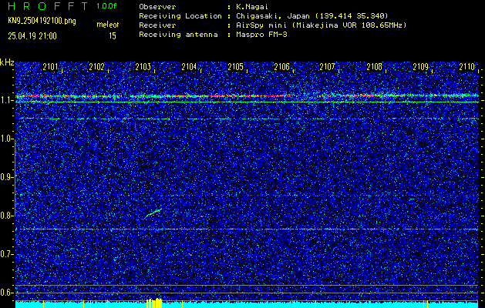Viewport: 485px width, 308px height.
Task: Click the HROFFT title text
Action: (48, 6)
